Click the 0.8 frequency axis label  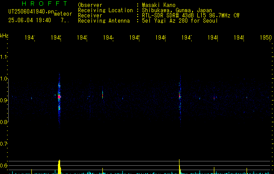[4, 122]
